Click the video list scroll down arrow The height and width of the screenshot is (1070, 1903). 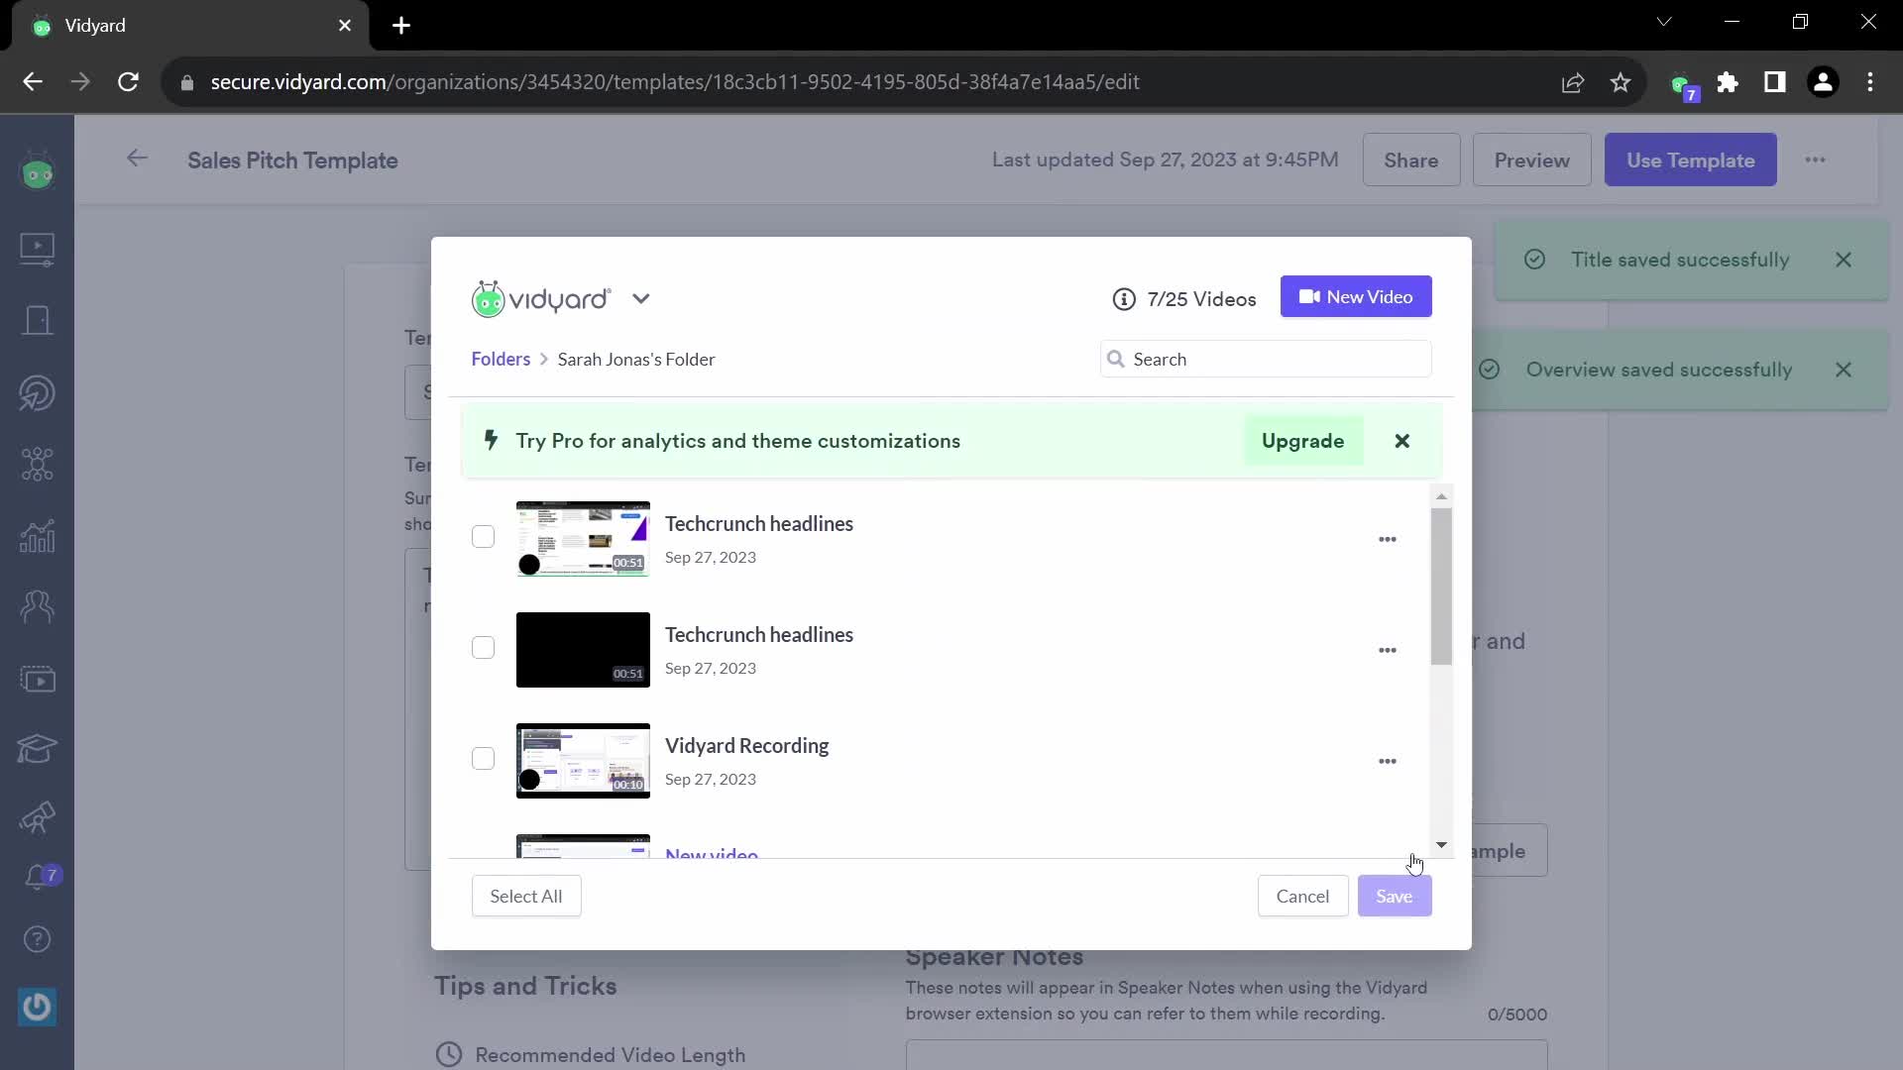[1441, 844]
